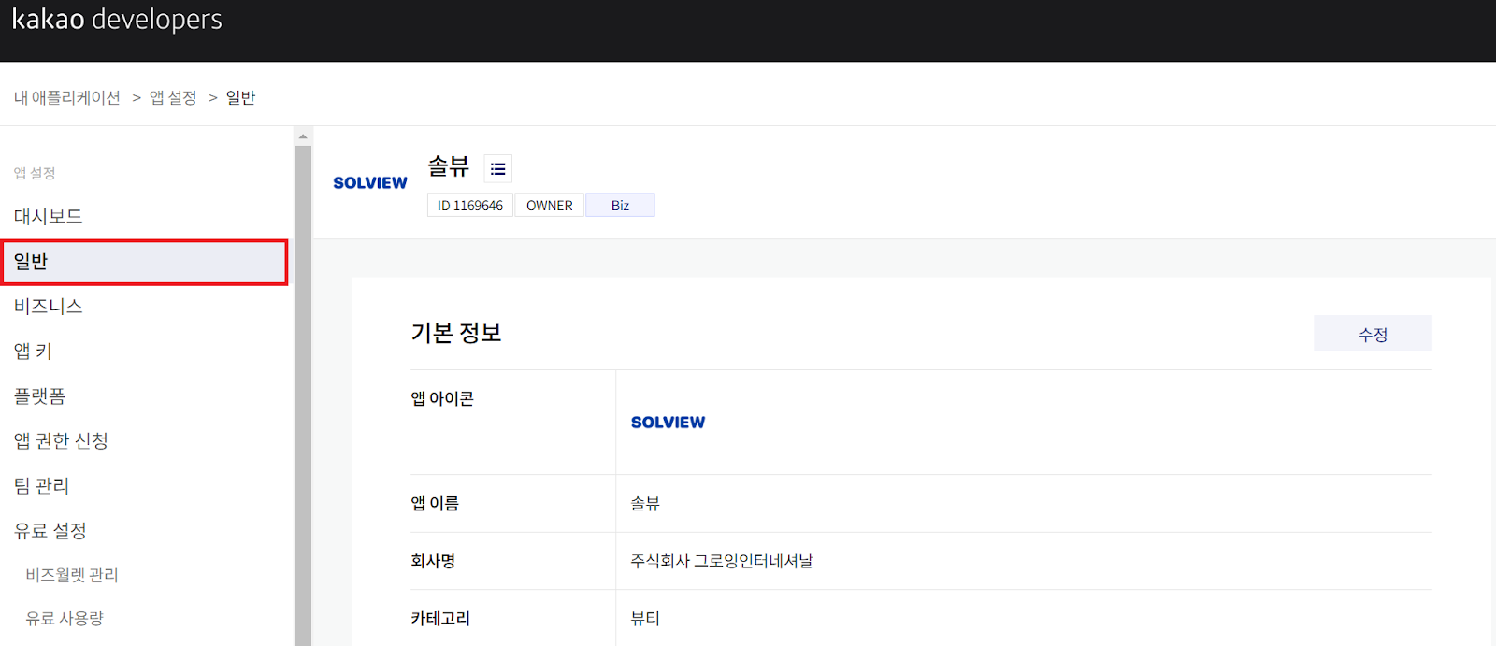
Task: Click the 기본 정보 section heading
Action: pyautogui.click(x=456, y=333)
